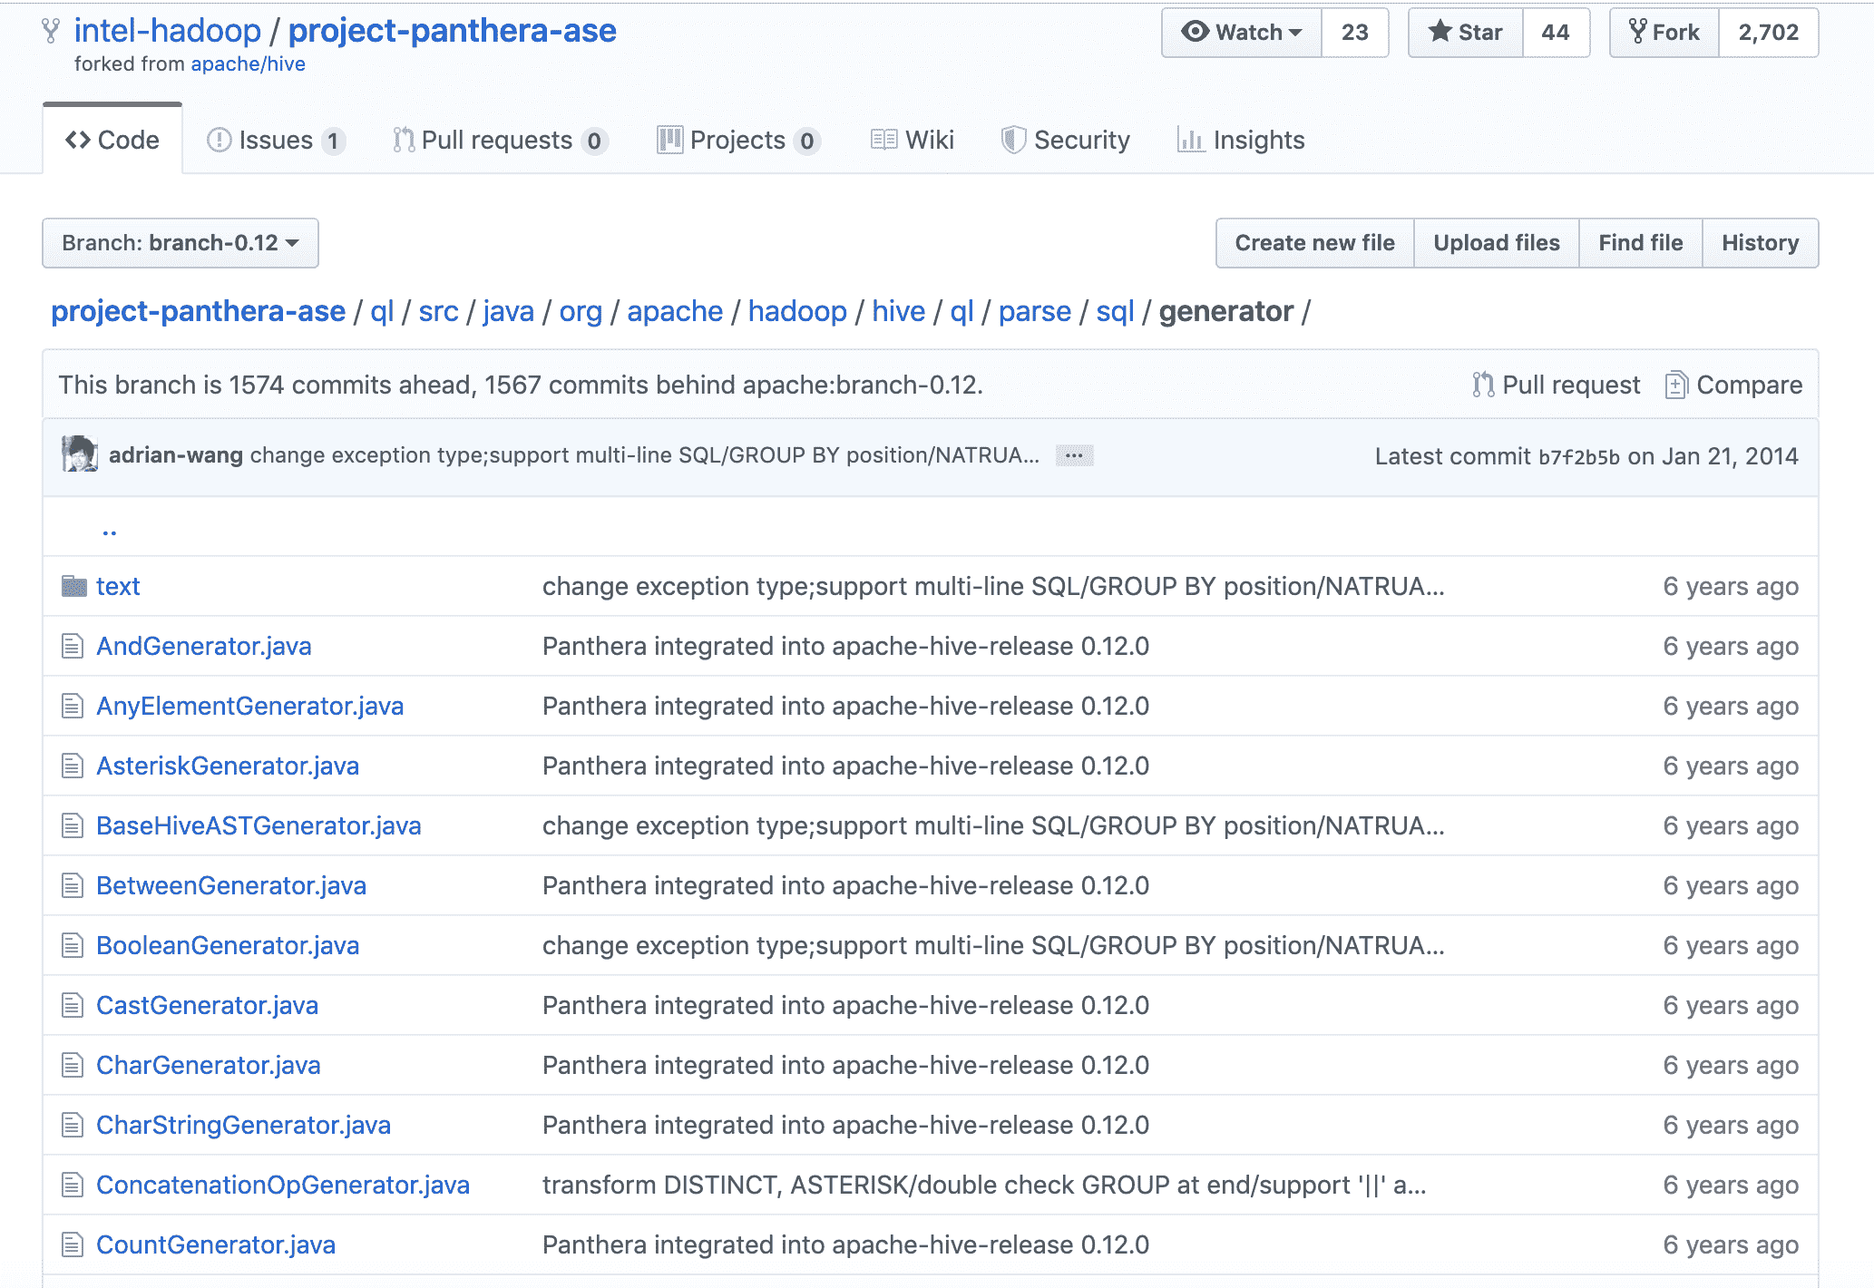Open the branch-0.12 branch selector

click(x=181, y=243)
